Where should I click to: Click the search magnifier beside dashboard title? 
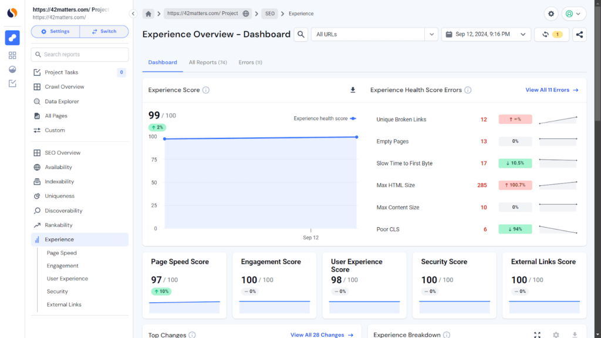pos(300,35)
